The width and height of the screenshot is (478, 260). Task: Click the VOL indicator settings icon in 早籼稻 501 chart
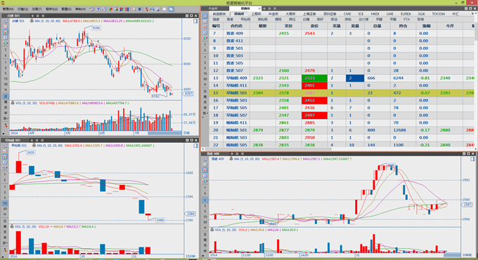click(x=12, y=226)
